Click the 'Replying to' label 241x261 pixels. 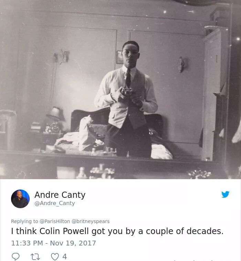[24, 221]
